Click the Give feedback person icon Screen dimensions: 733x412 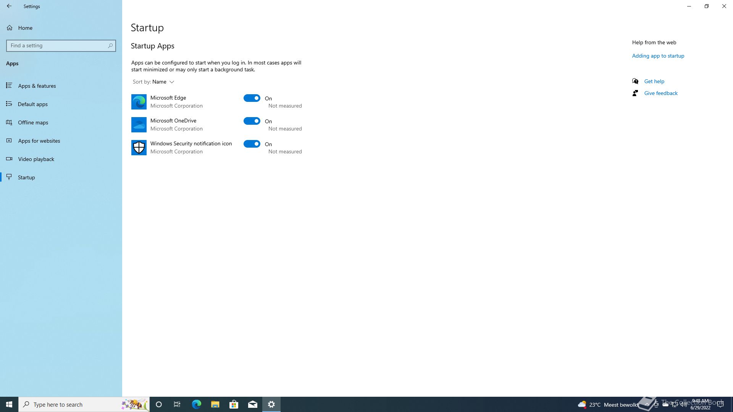coord(635,93)
